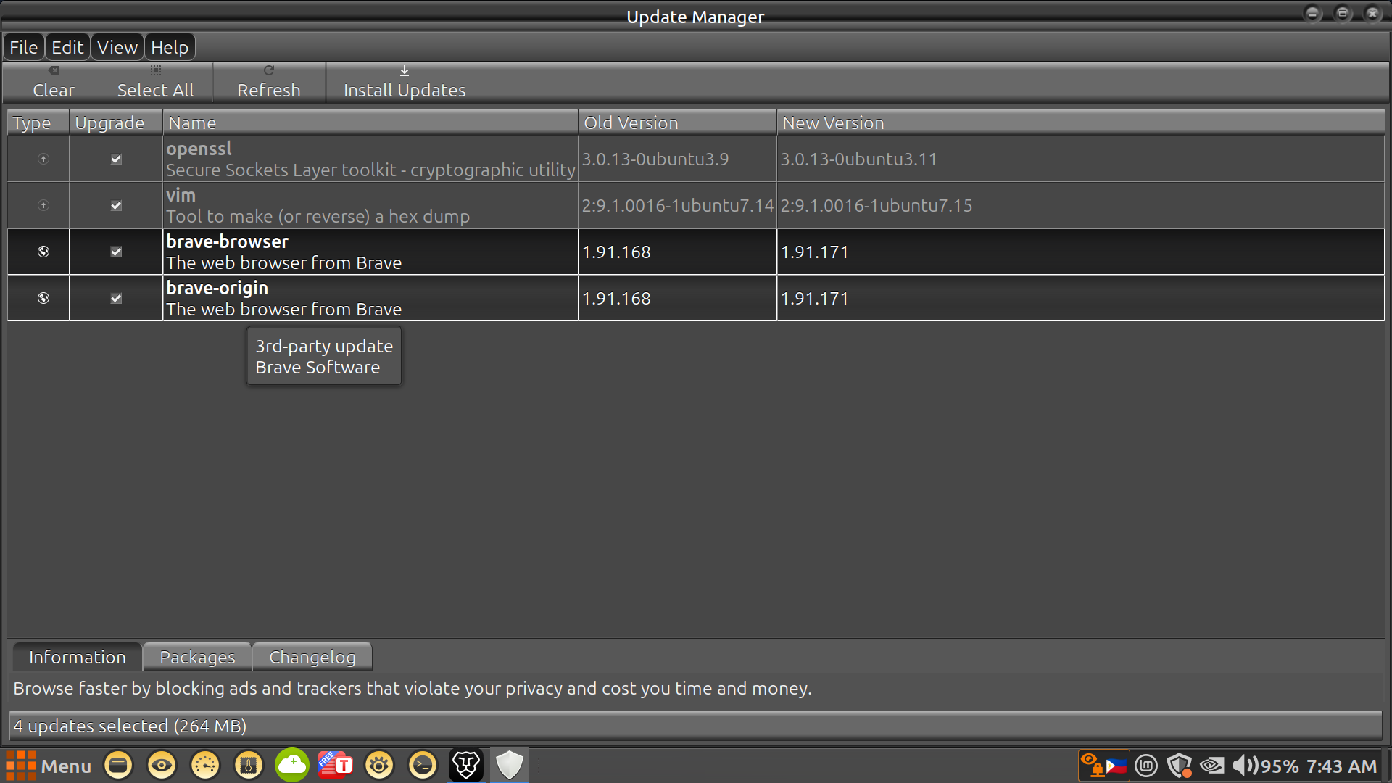Click the volume speaker icon in the tray
The height and width of the screenshot is (783, 1392).
click(x=1246, y=766)
